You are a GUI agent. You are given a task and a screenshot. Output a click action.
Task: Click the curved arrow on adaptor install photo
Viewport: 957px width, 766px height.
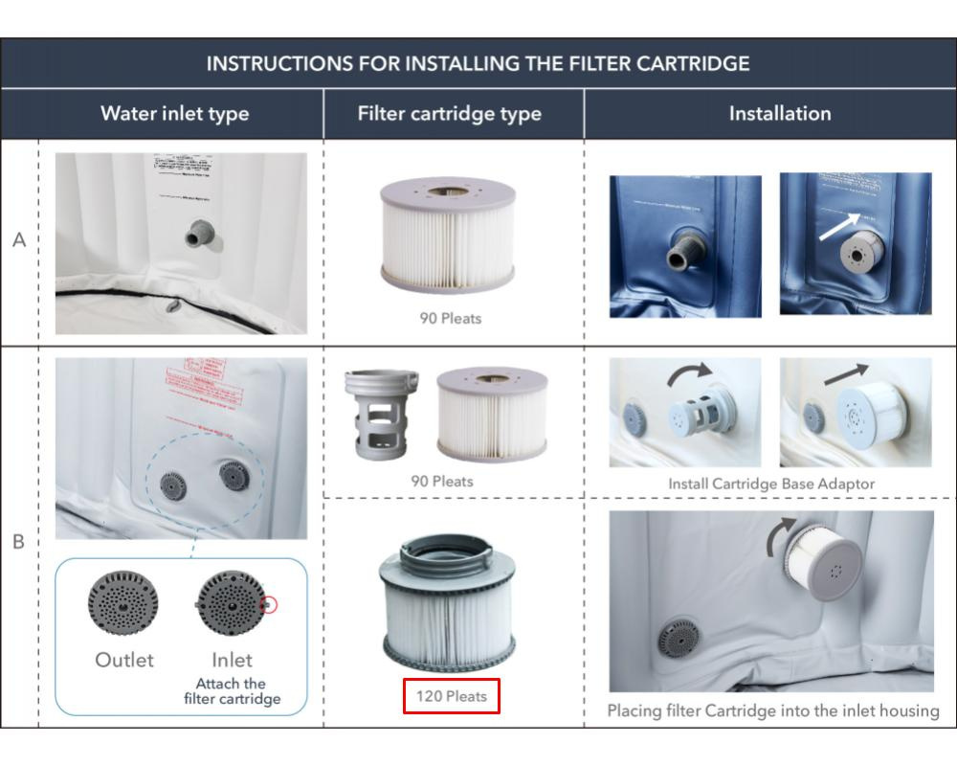pos(690,373)
